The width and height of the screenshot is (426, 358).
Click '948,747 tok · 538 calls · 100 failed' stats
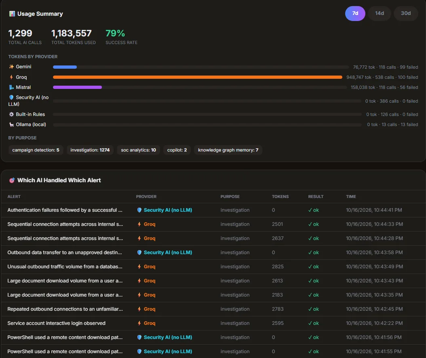tap(382, 77)
